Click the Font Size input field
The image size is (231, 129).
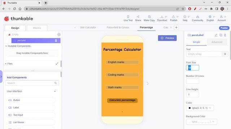192,68
